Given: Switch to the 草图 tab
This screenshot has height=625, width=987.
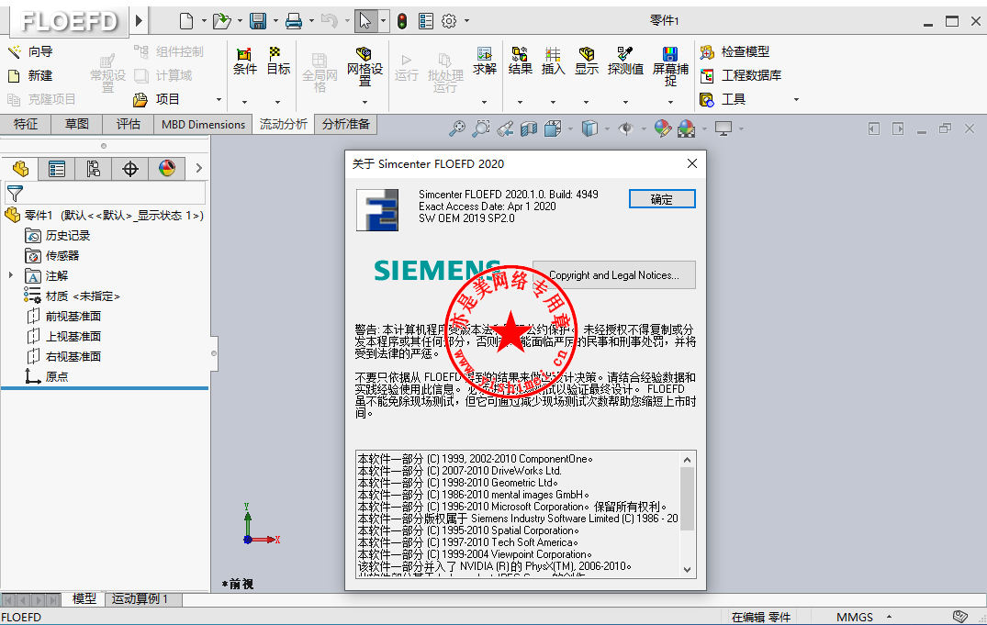Looking at the screenshot, I should (x=77, y=124).
